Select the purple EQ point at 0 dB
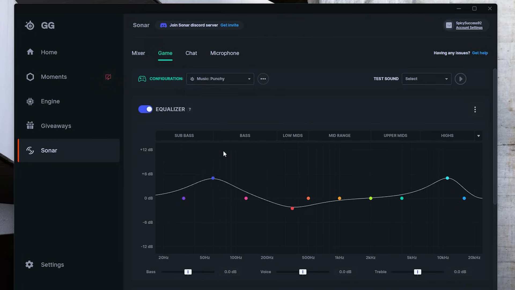The height and width of the screenshot is (290, 515). click(x=183, y=198)
